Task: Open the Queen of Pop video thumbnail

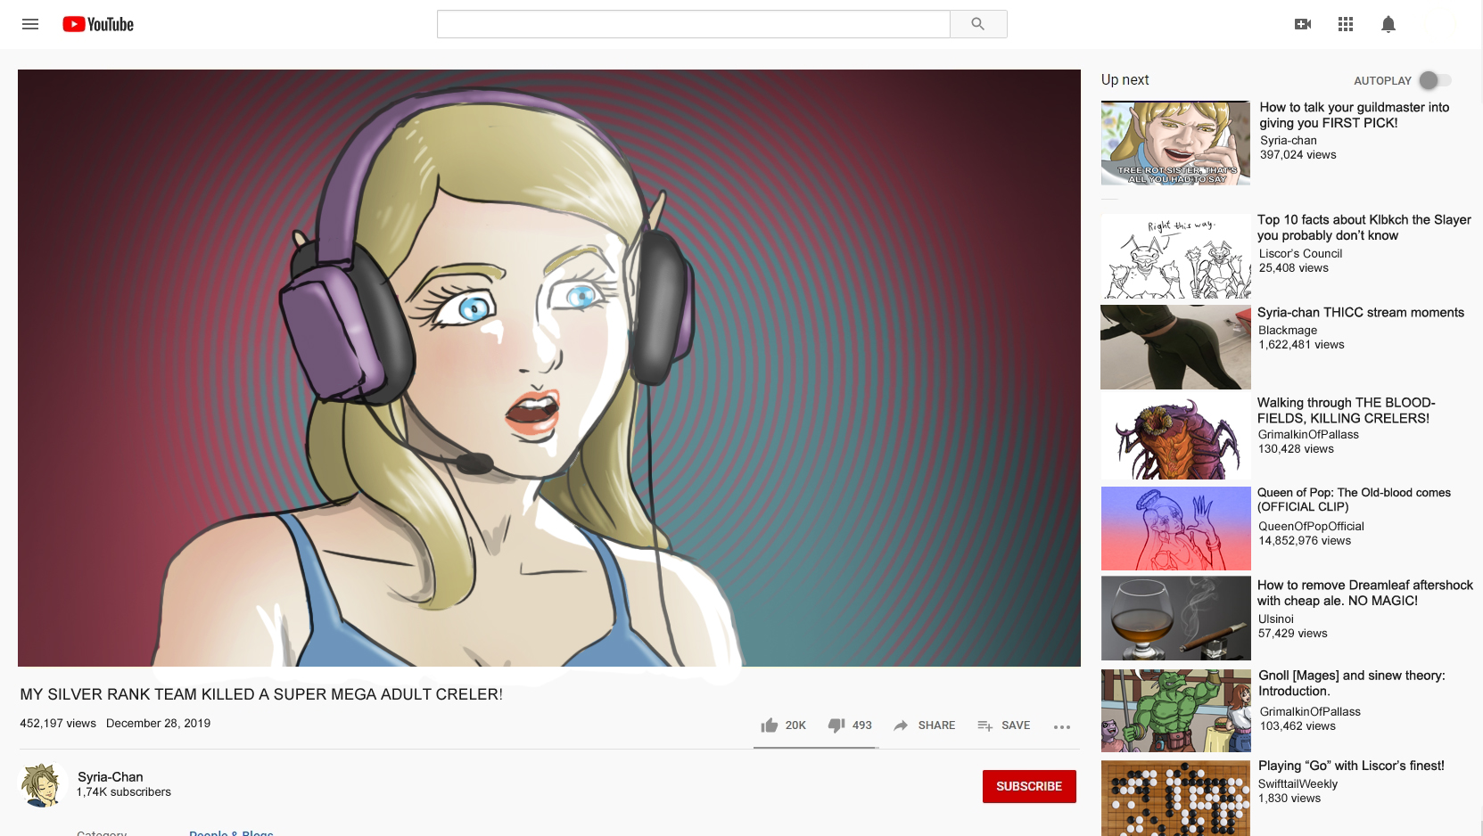Action: (1175, 529)
